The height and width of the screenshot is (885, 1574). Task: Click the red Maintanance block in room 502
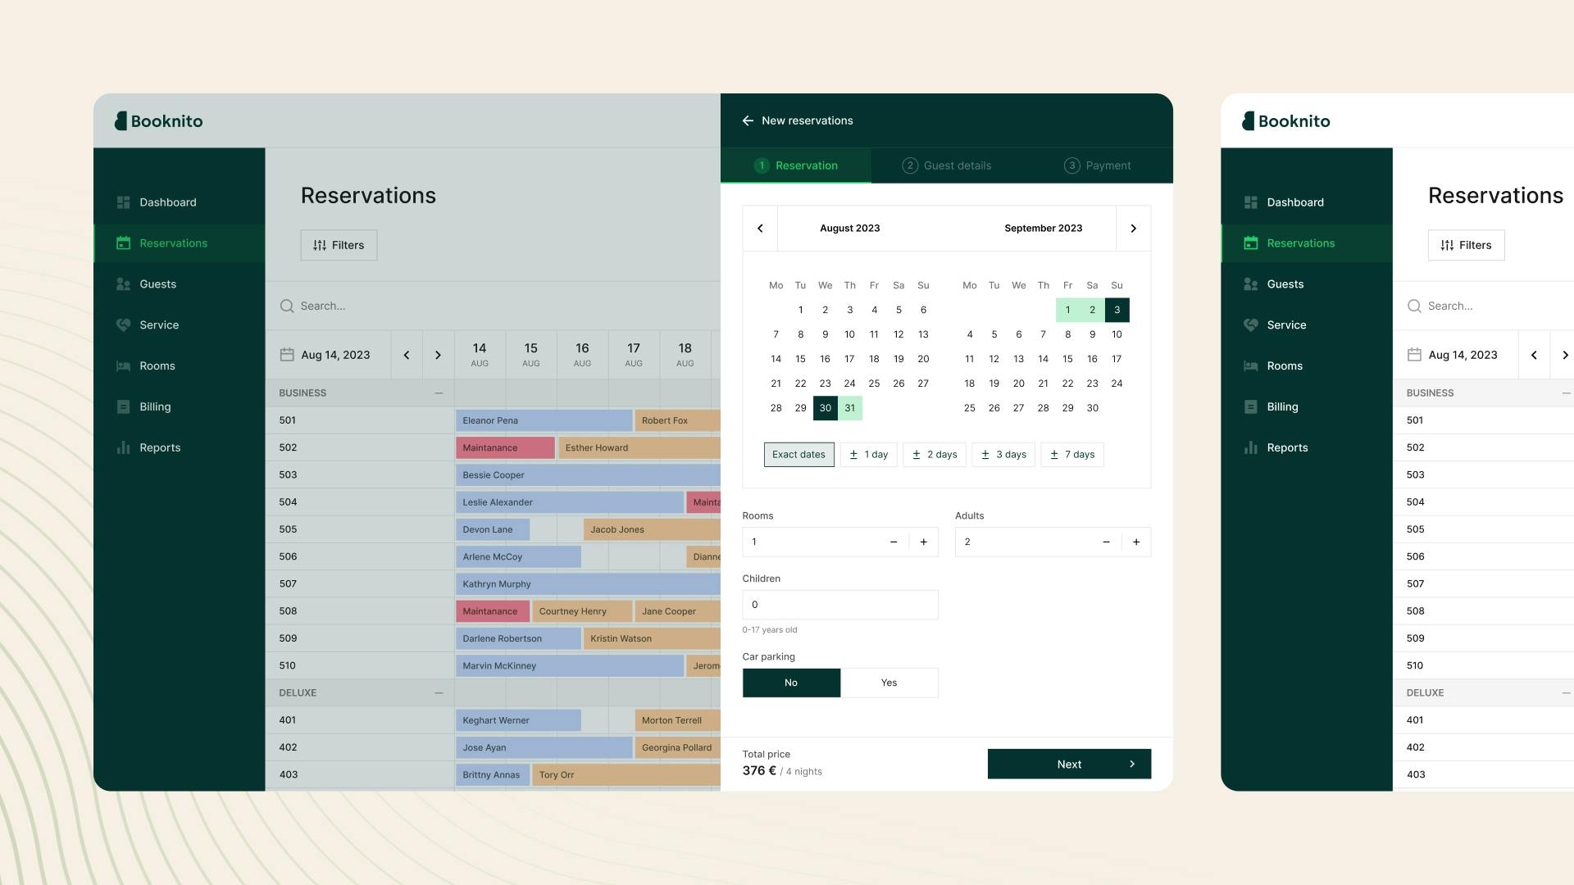[505, 448]
